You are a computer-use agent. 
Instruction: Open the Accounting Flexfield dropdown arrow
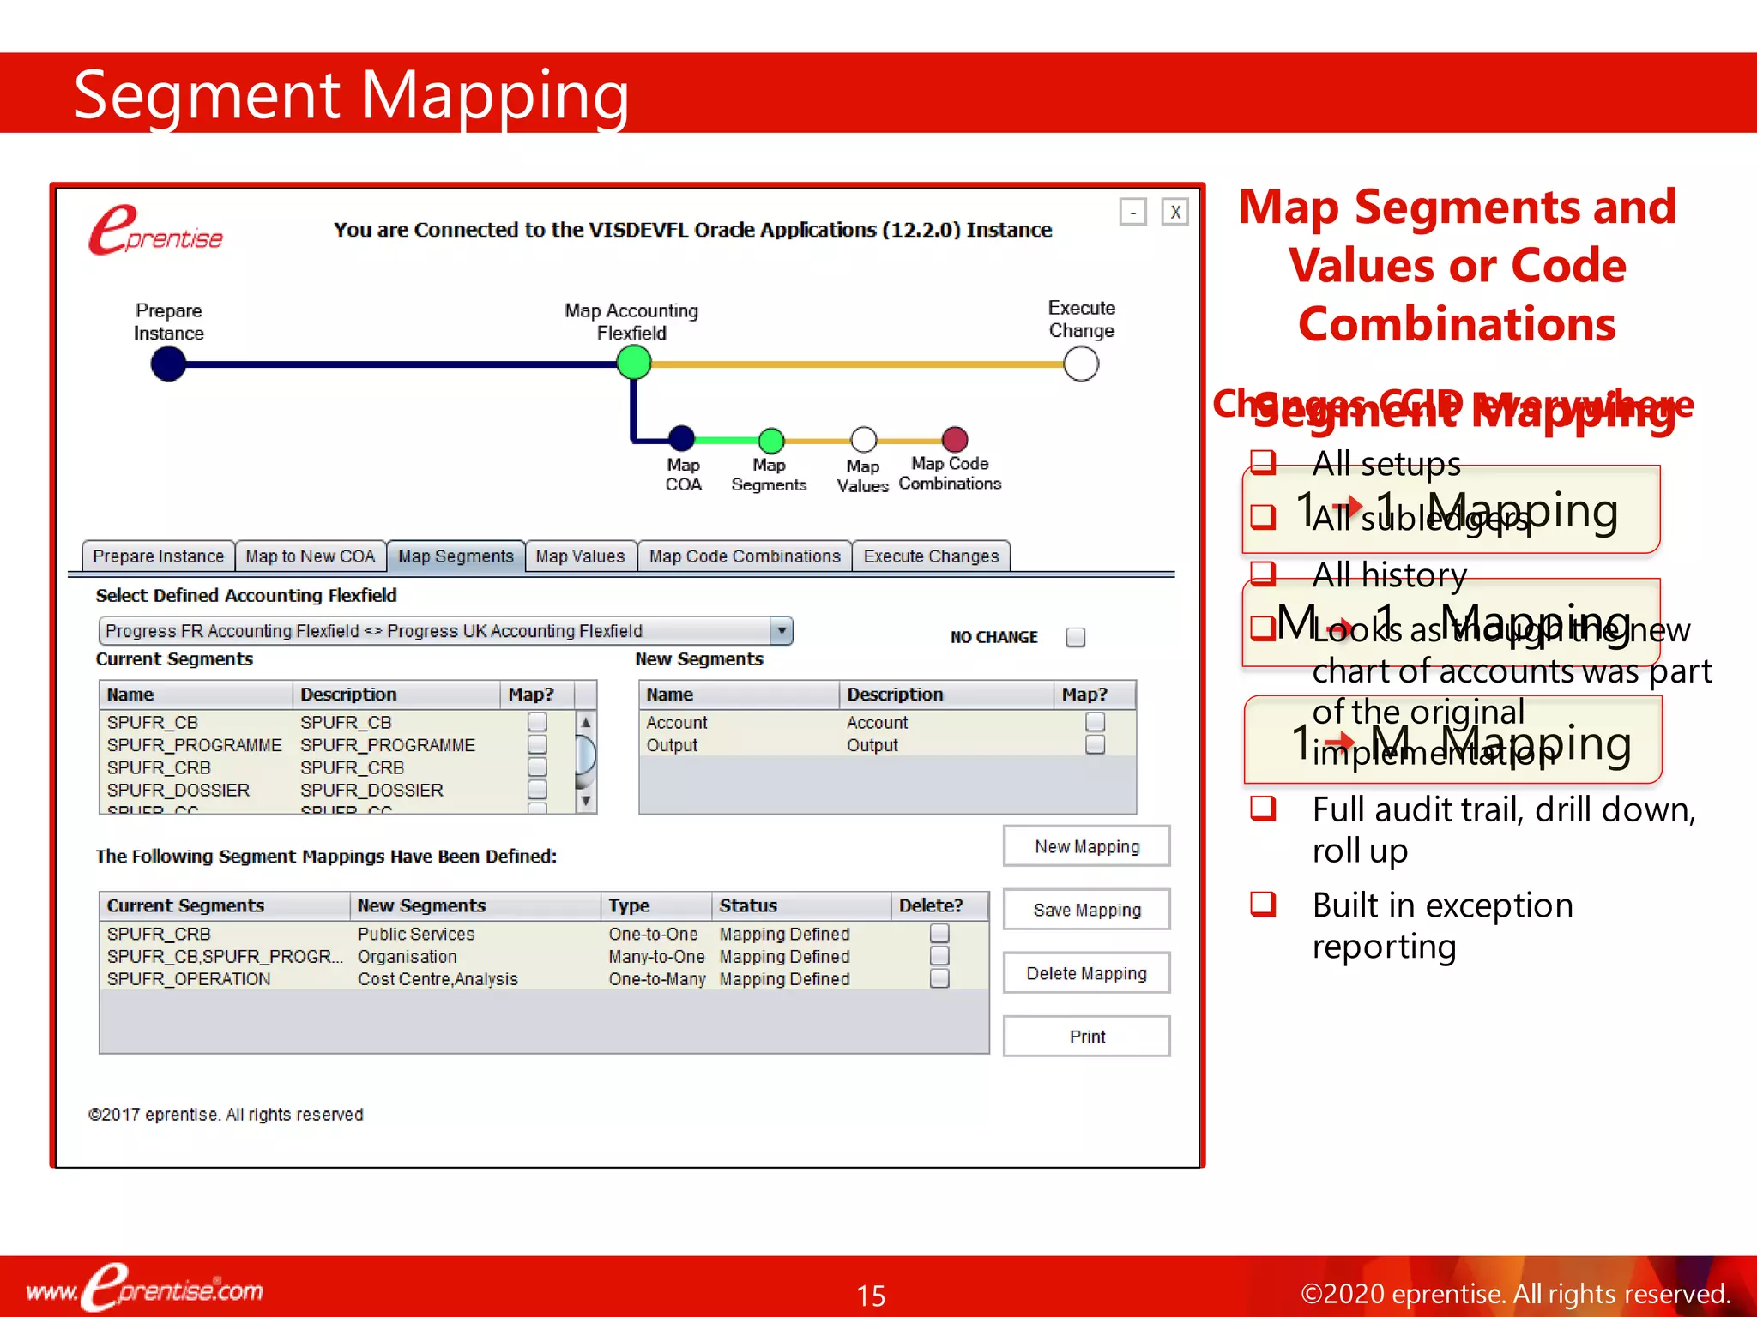[781, 631]
